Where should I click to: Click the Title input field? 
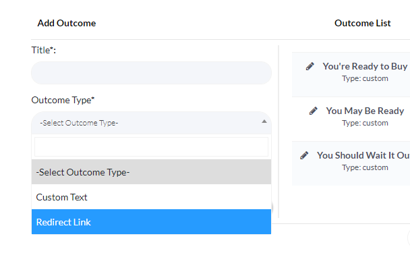(x=151, y=73)
